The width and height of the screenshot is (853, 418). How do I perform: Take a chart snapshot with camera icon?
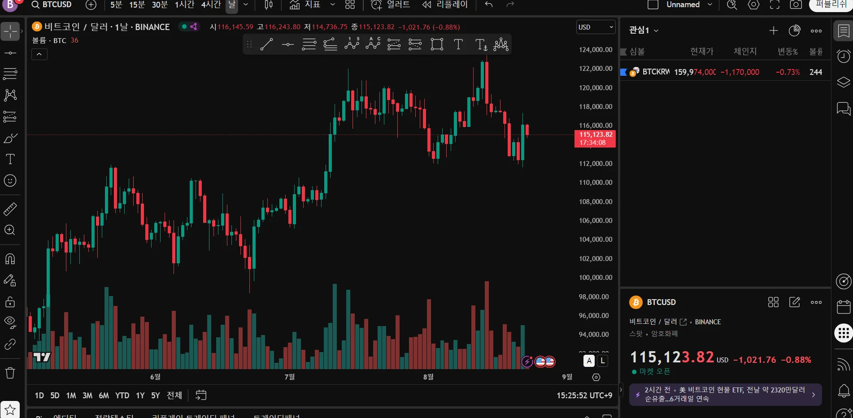796,5
